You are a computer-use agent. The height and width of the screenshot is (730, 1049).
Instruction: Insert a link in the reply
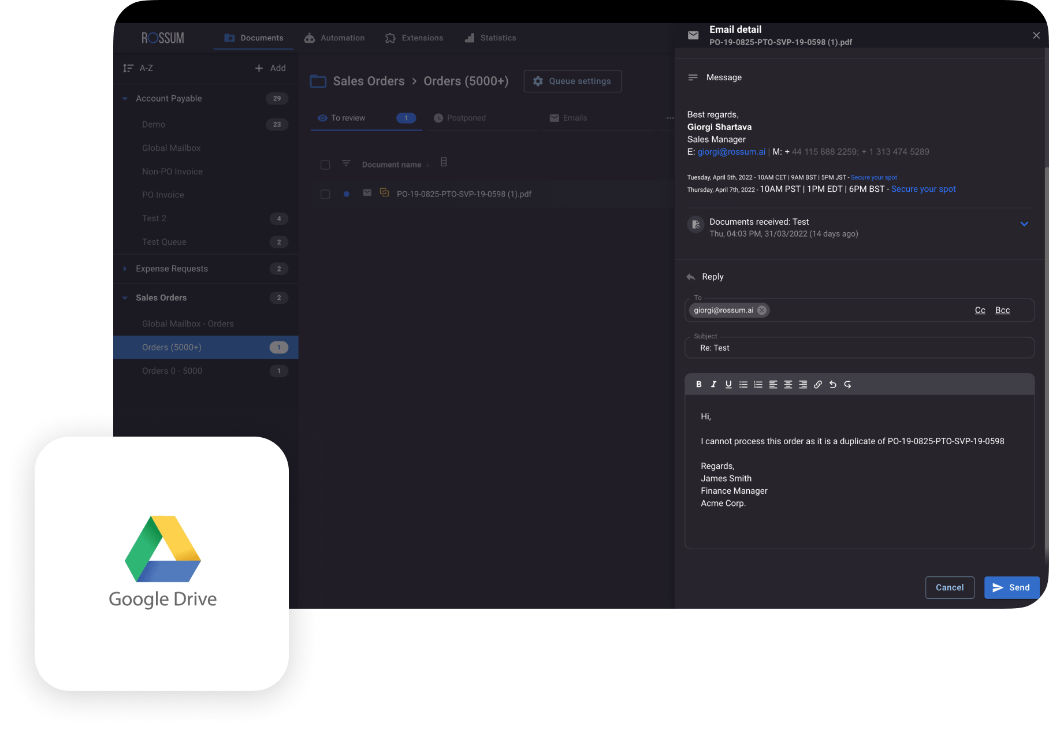click(818, 385)
